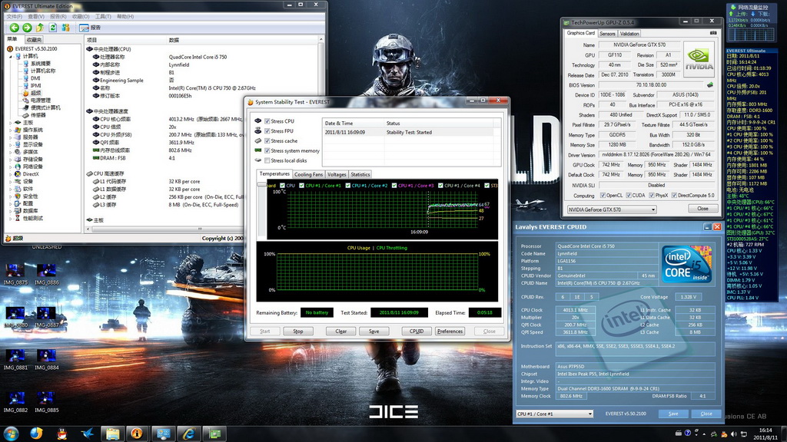Click Stop in System Stability Test
Screen dimensions: 787x442
[x=298, y=331]
